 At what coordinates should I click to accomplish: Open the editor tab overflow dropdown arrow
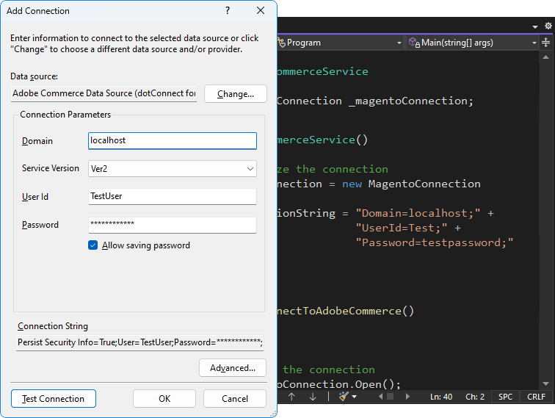(x=535, y=26)
